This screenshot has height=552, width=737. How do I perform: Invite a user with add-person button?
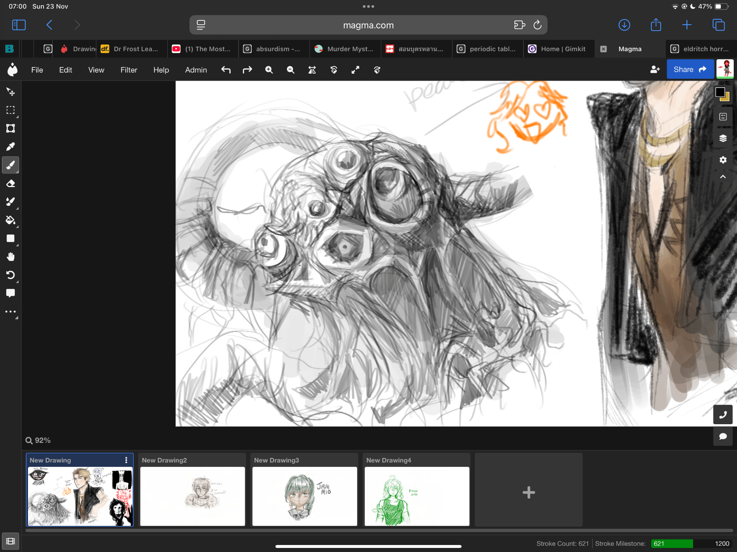coord(655,69)
